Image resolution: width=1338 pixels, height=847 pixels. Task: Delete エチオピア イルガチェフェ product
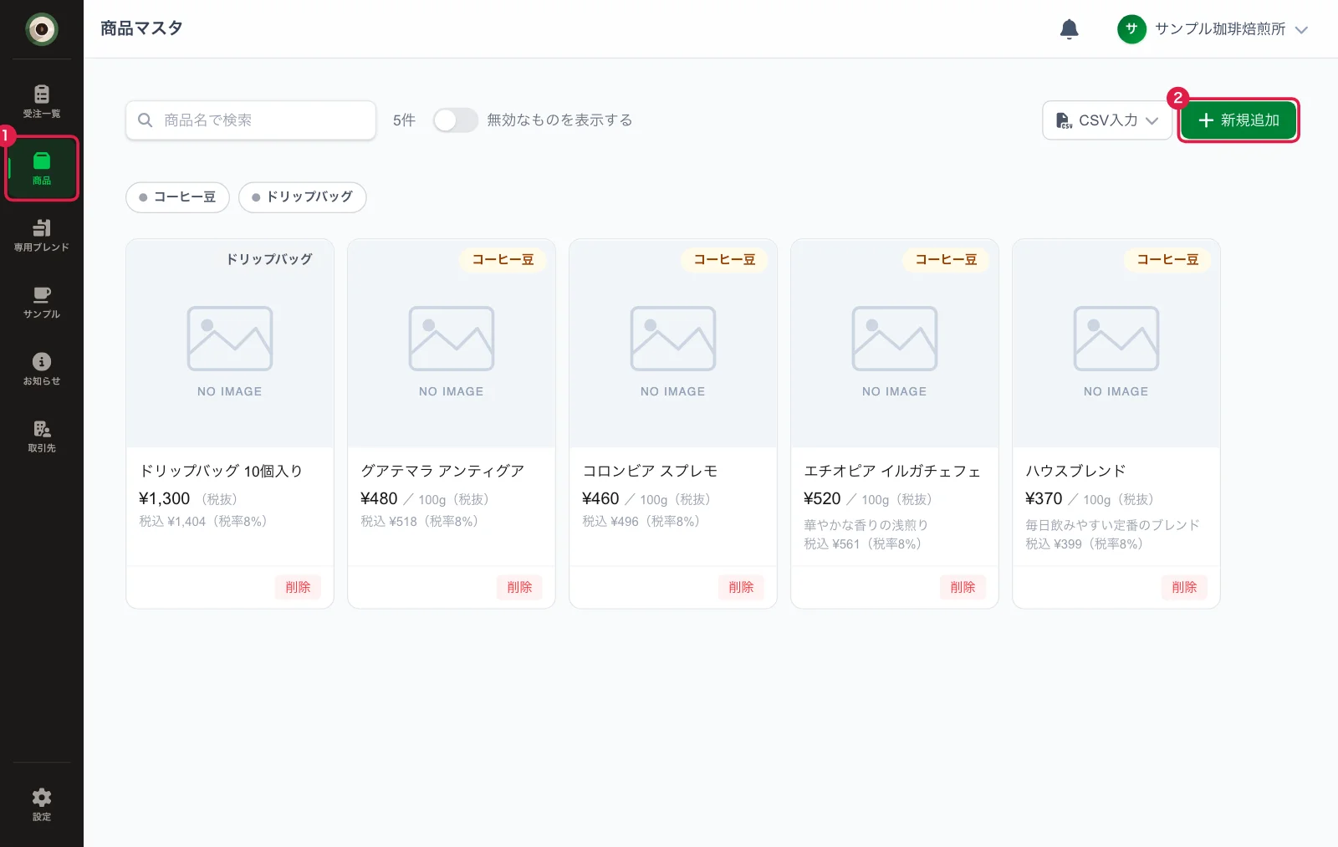[x=963, y=587]
